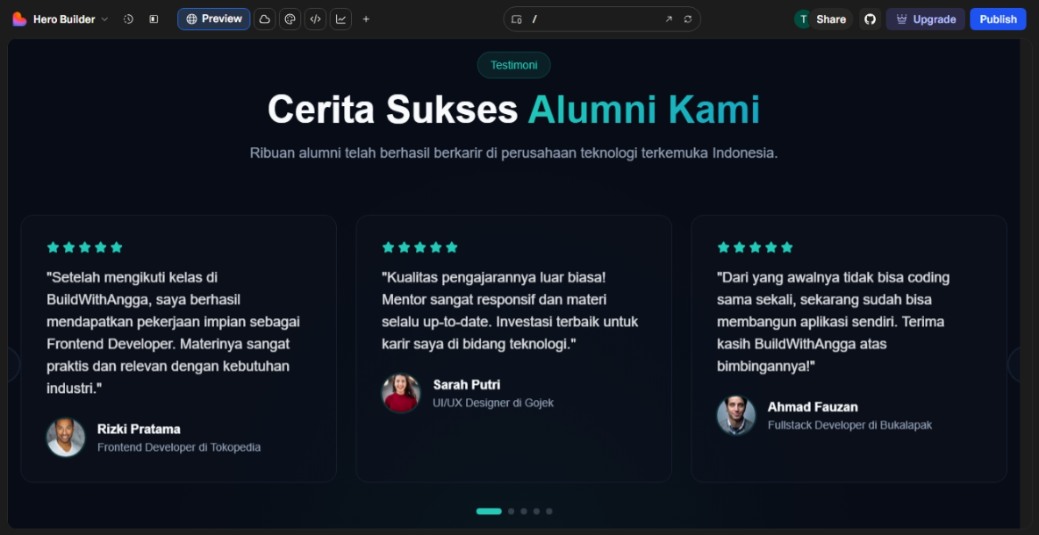Open the version history clock icon

pos(128,19)
